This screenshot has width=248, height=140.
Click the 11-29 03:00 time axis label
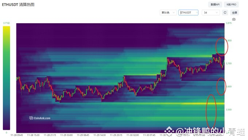pyautogui.click(x=66, y=135)
